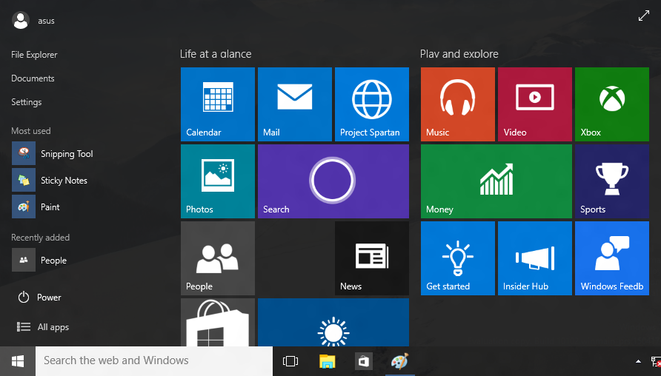The image size is (661, 376).
Task: Open the Video tile
Action: click(x=535, y=104)
